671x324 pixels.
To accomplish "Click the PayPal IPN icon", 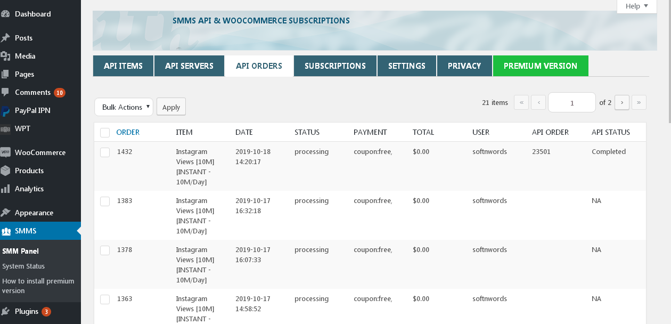I will tap(5, 111).
